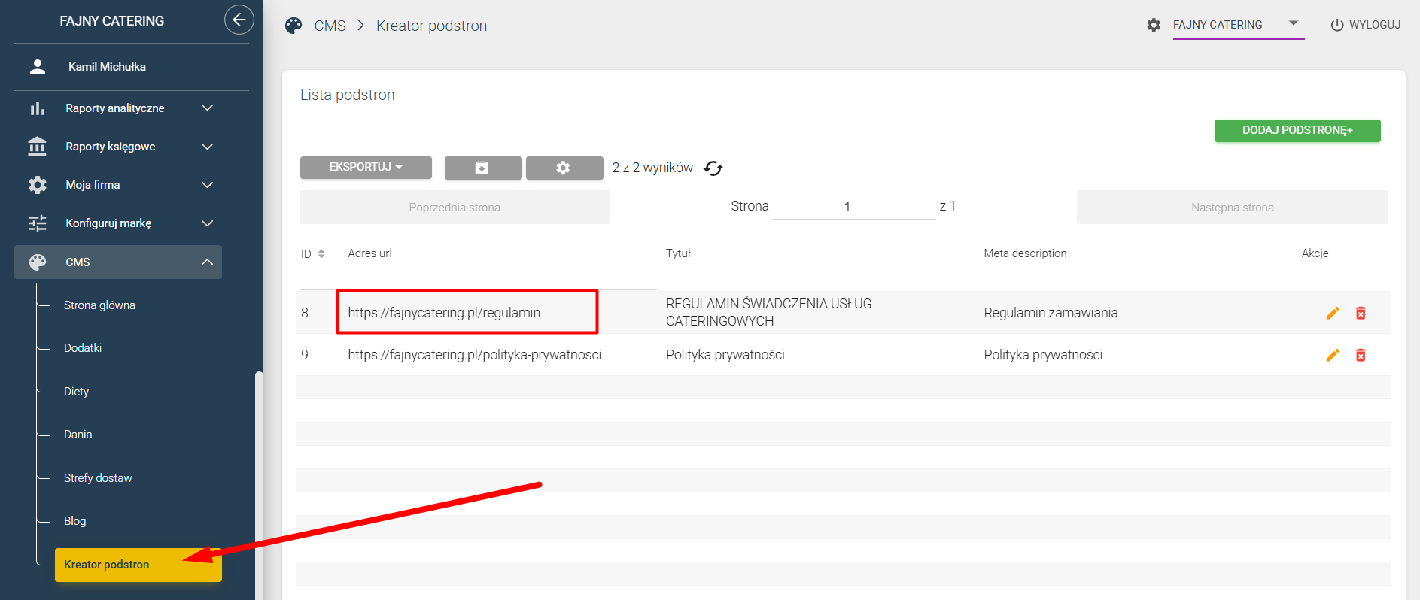Edit the polityka-prywatnosci subpage
The width and height of the screenshot is (1420, 600).
(x=1333, y=355)
